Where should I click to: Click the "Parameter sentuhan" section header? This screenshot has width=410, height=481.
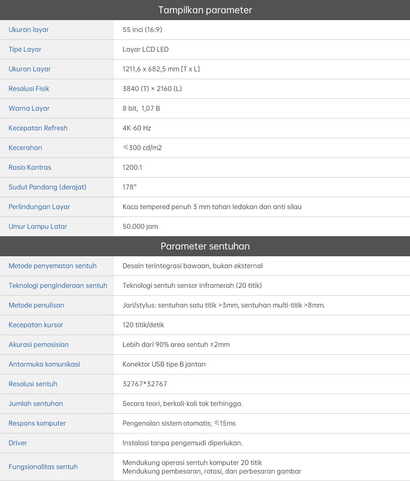click(x=205, y=246)
